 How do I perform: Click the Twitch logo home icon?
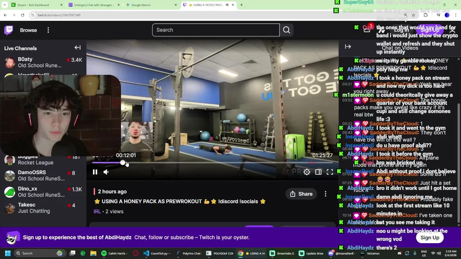click(x=9, y=30)
